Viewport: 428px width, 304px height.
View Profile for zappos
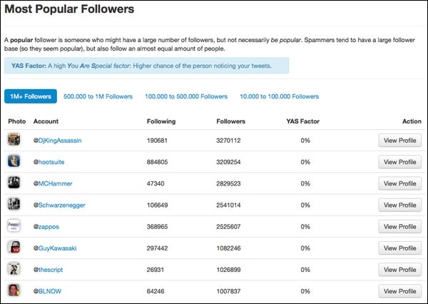[x=400, y=227]
